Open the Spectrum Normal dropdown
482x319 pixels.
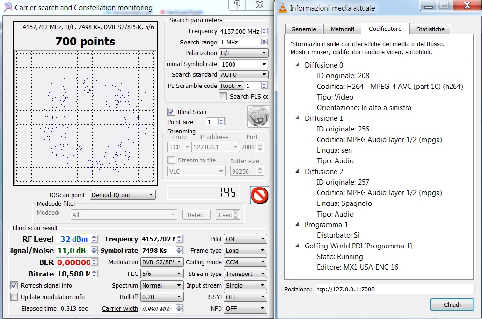(x=161, y=285)
